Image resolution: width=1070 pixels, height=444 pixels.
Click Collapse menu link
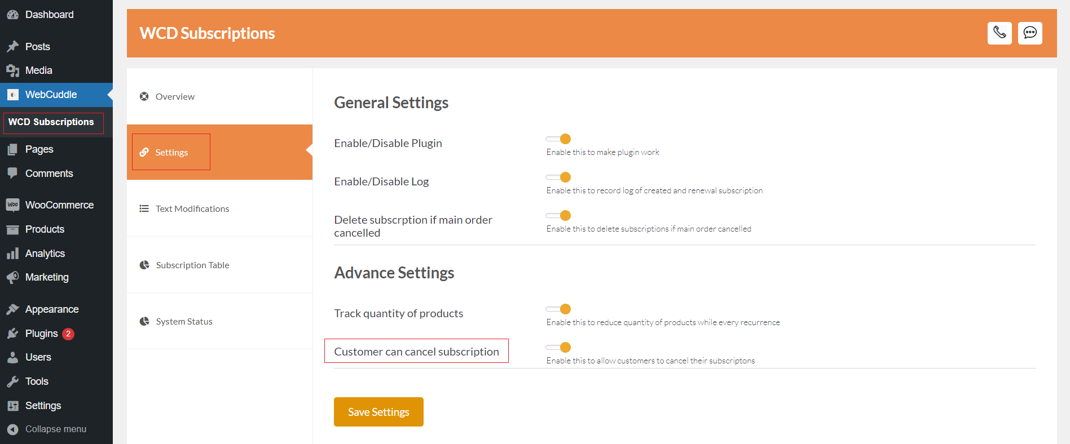click(x=56, y=429)
